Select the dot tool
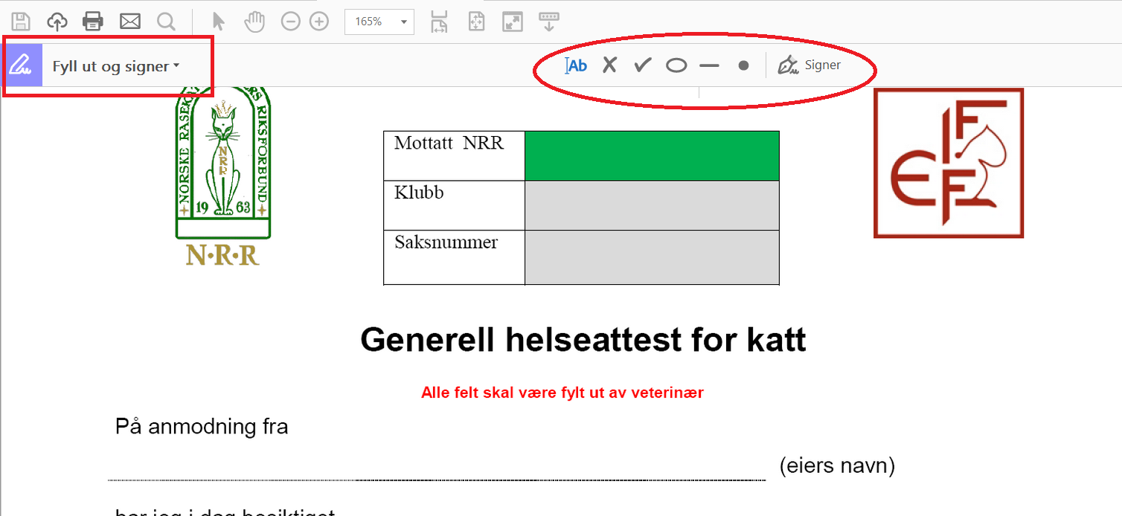Screen dimensions: 1122x516 click(x=743, y=65)
